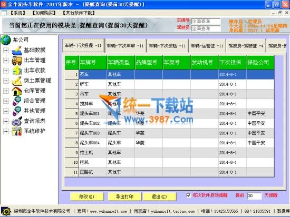Click the 仓库管理 house icon
Screen dimensions: 290x217
(x=17, y=91)
